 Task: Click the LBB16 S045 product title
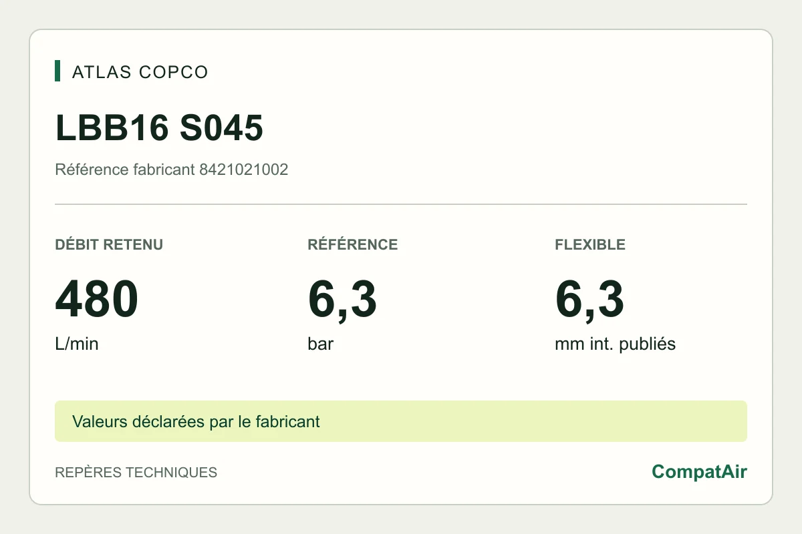159,128
